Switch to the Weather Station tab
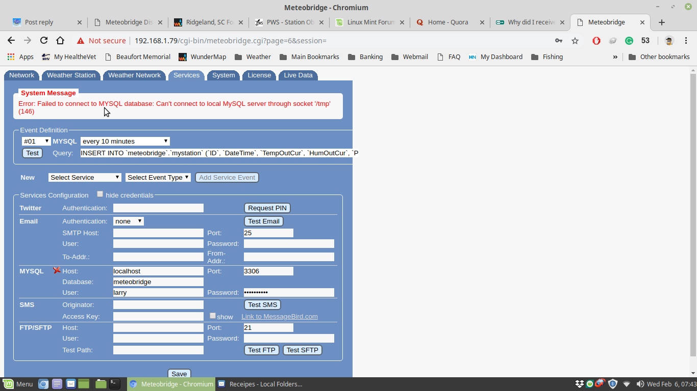The image size is (697, 391). pos(71,75)
